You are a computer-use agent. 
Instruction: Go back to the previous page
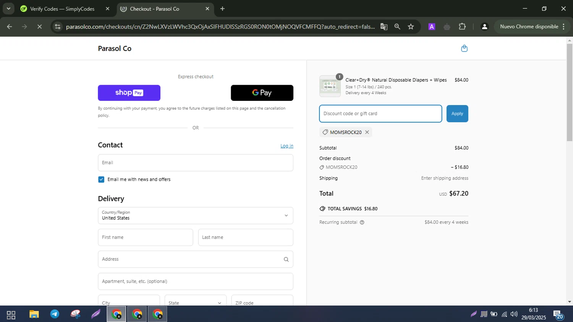coord(10,27)
